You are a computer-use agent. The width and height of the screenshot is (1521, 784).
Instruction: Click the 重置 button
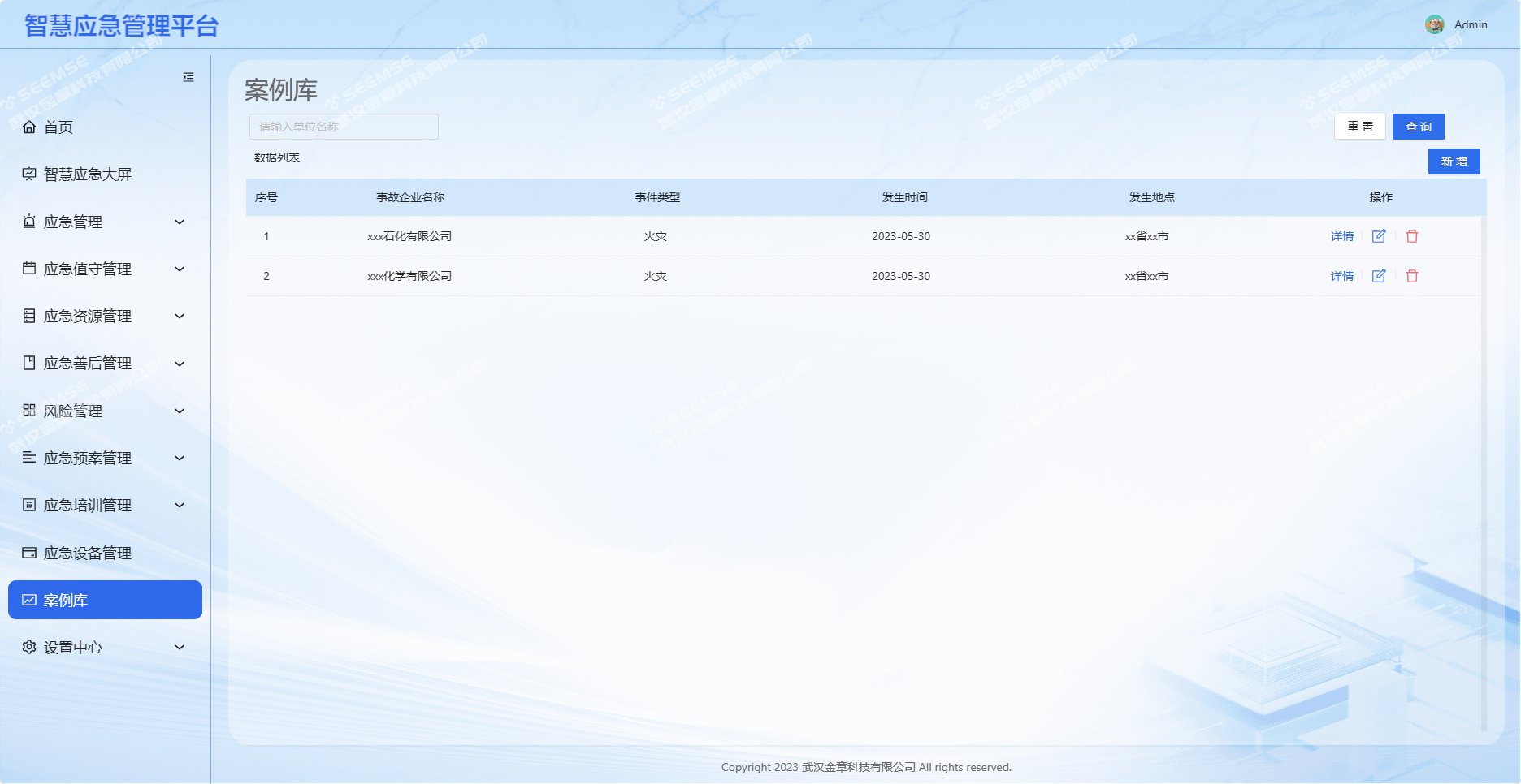tap(1360, 127)
